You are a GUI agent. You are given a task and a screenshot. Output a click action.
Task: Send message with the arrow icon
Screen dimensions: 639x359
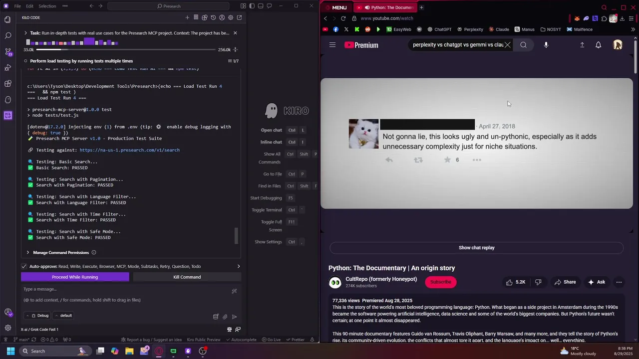(234, 316)
